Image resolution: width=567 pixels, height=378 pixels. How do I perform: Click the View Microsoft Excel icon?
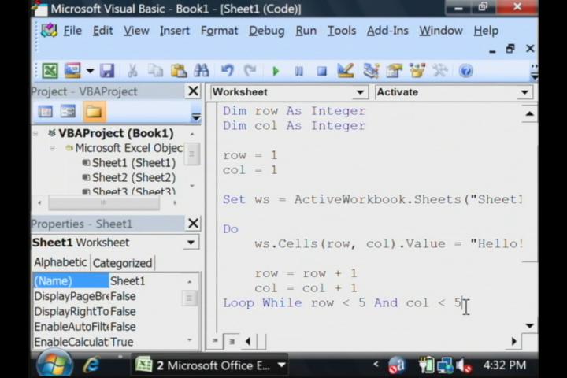click(x=50, y=71)
